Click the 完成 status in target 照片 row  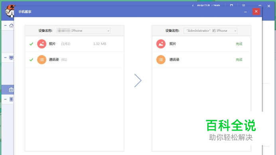click(239, 44)
